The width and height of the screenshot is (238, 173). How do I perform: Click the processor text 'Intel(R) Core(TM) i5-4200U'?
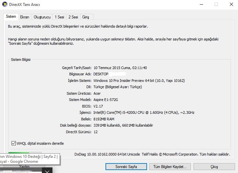tap(115, 112)
